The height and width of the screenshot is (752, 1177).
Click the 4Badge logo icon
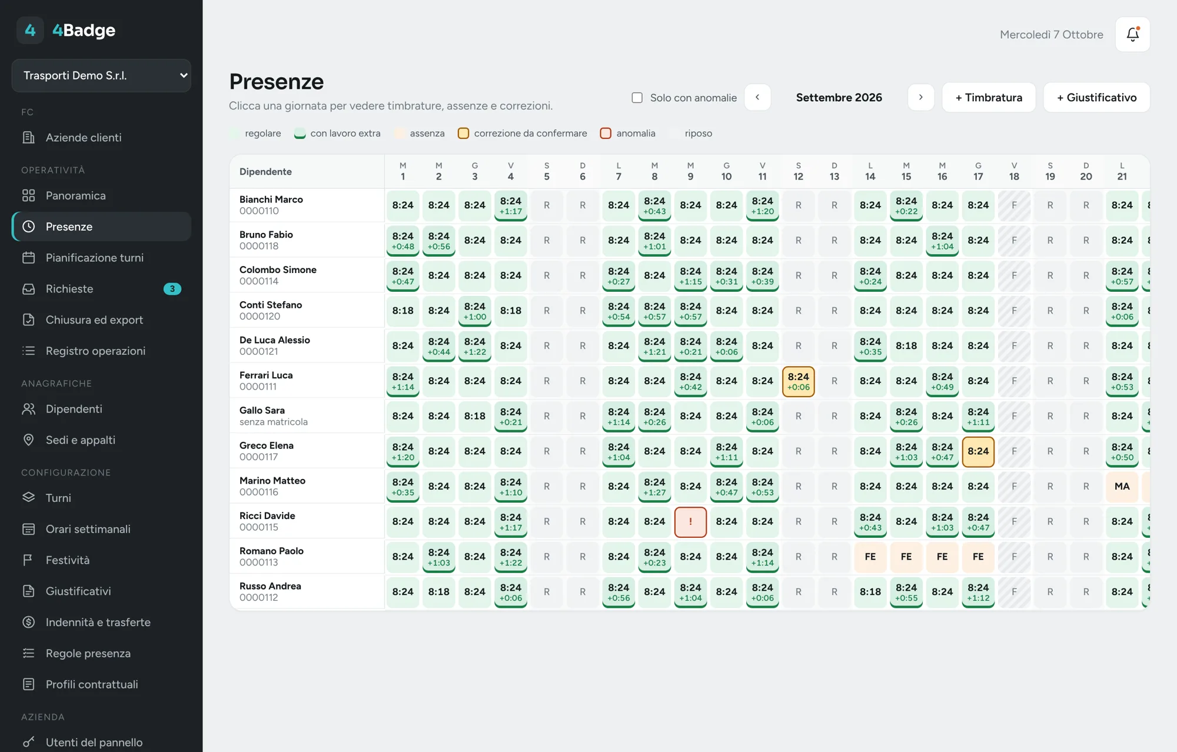[30, 30]
